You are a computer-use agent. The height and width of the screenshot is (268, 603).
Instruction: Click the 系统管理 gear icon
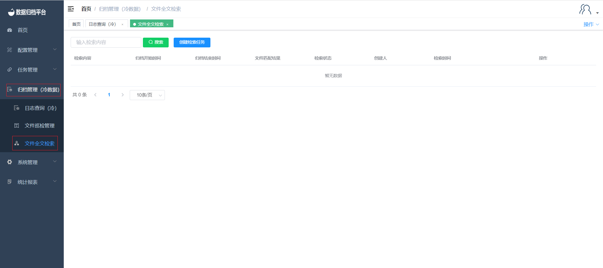(10, 162)
